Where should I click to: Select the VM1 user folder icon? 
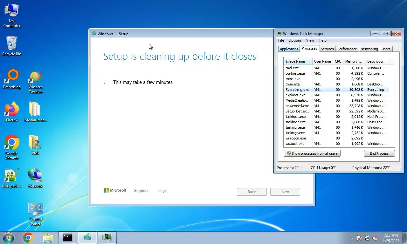(35, 145)
